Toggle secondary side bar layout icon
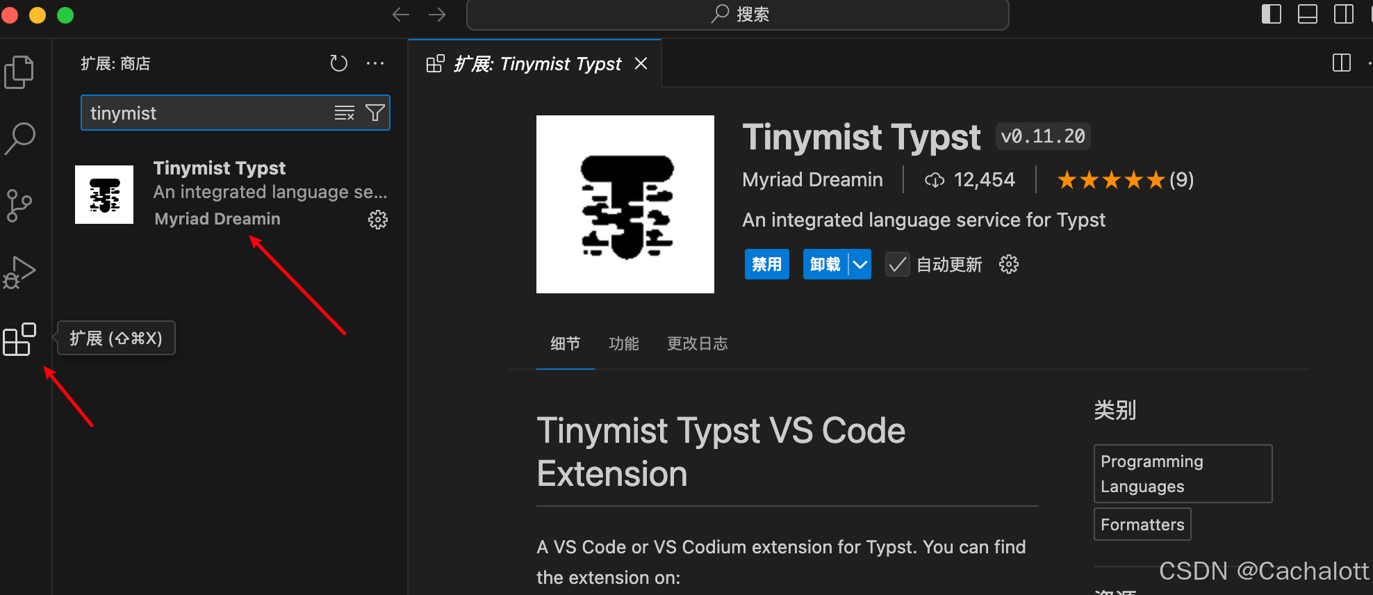The image size is (1373, 595). coord(1344,14)
